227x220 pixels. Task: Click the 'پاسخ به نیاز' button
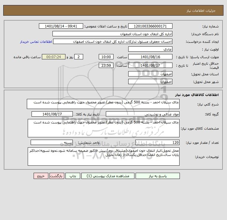(x=158, y=176)
